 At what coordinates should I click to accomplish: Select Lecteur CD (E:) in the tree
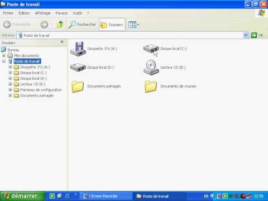(x=33, y=84)
